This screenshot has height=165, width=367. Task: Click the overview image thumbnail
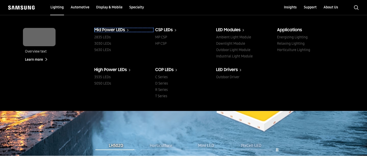coord(39,37)
